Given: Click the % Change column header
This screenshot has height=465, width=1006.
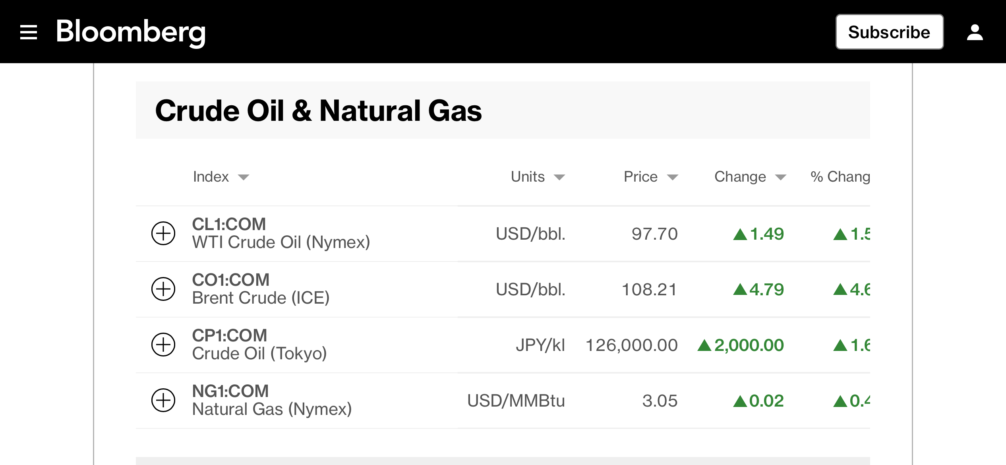Looking at the screenshot, I should (x=840, y=176).
